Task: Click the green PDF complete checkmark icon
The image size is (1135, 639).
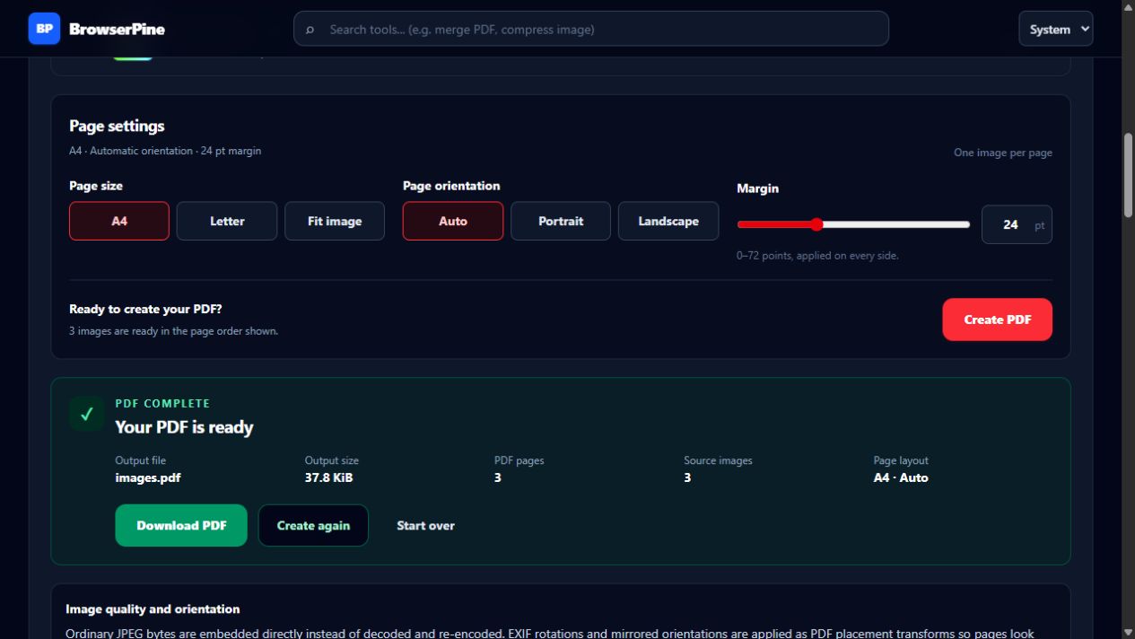Action: tap(86, 414)
